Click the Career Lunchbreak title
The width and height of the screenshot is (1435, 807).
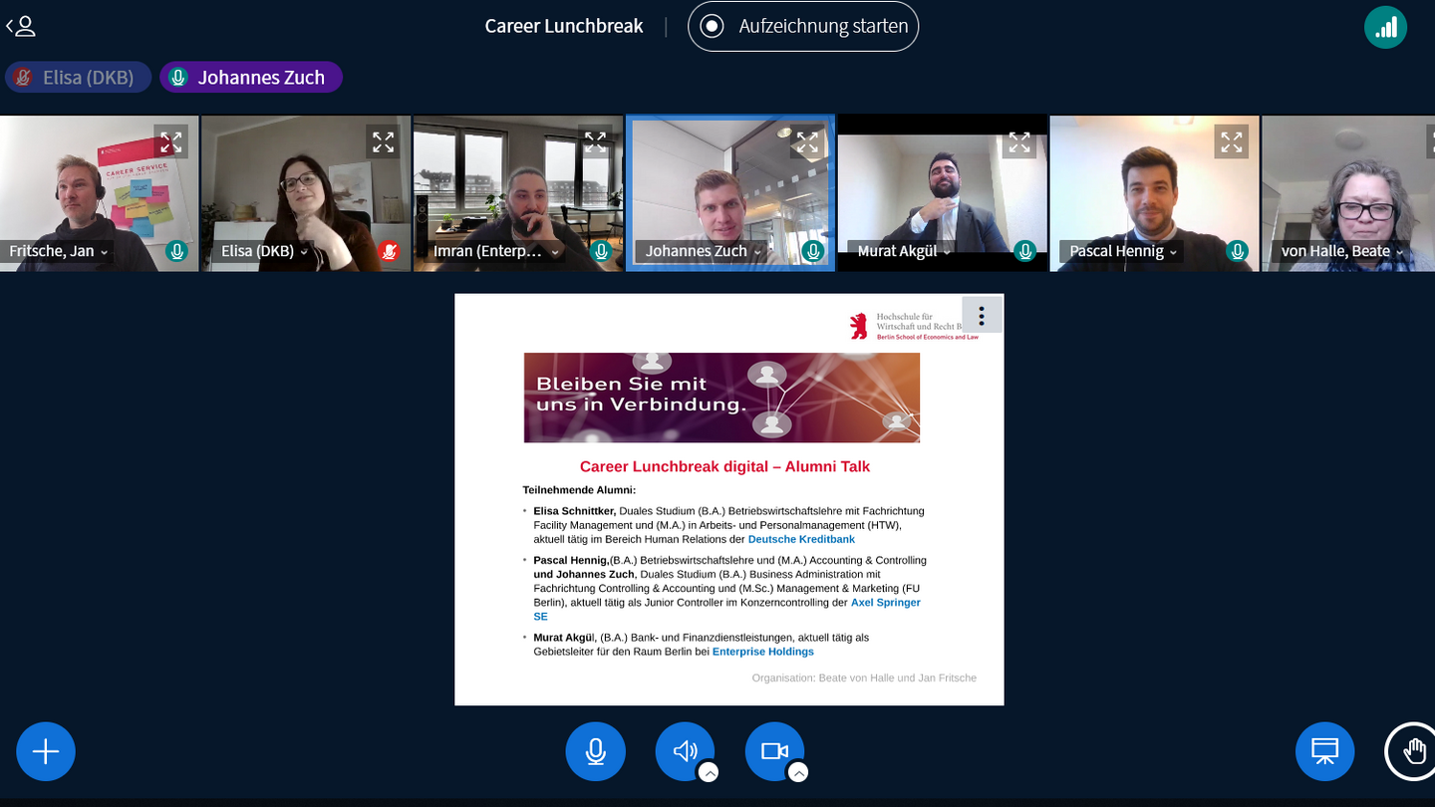coord(564,27)
